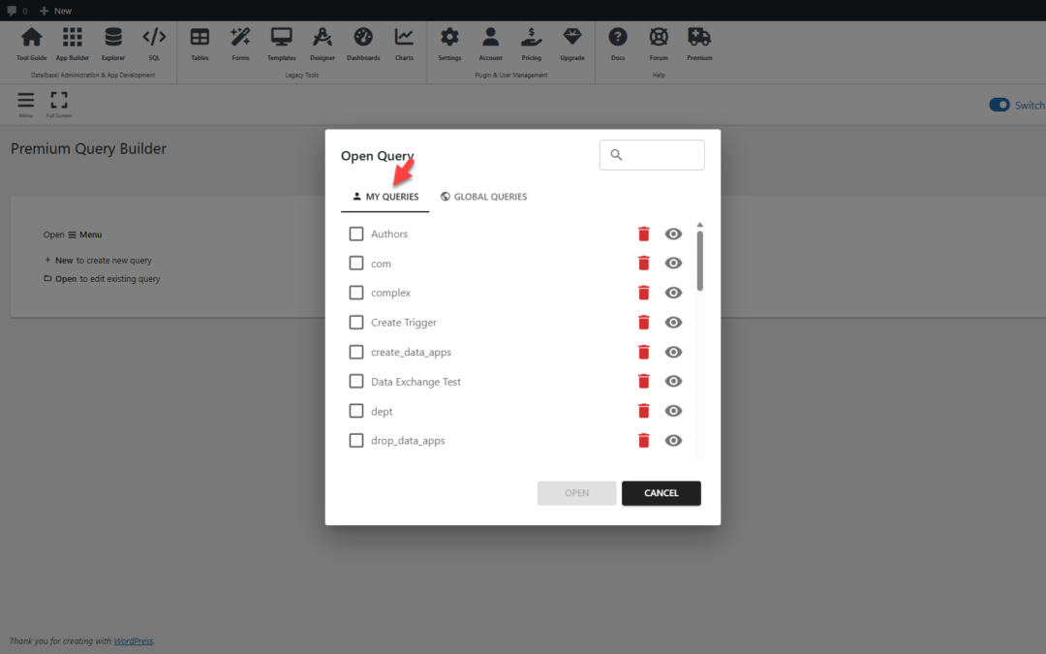Select the 'Create Trigger' query name
Screen dimensions: 1046x654
[404, 323]
